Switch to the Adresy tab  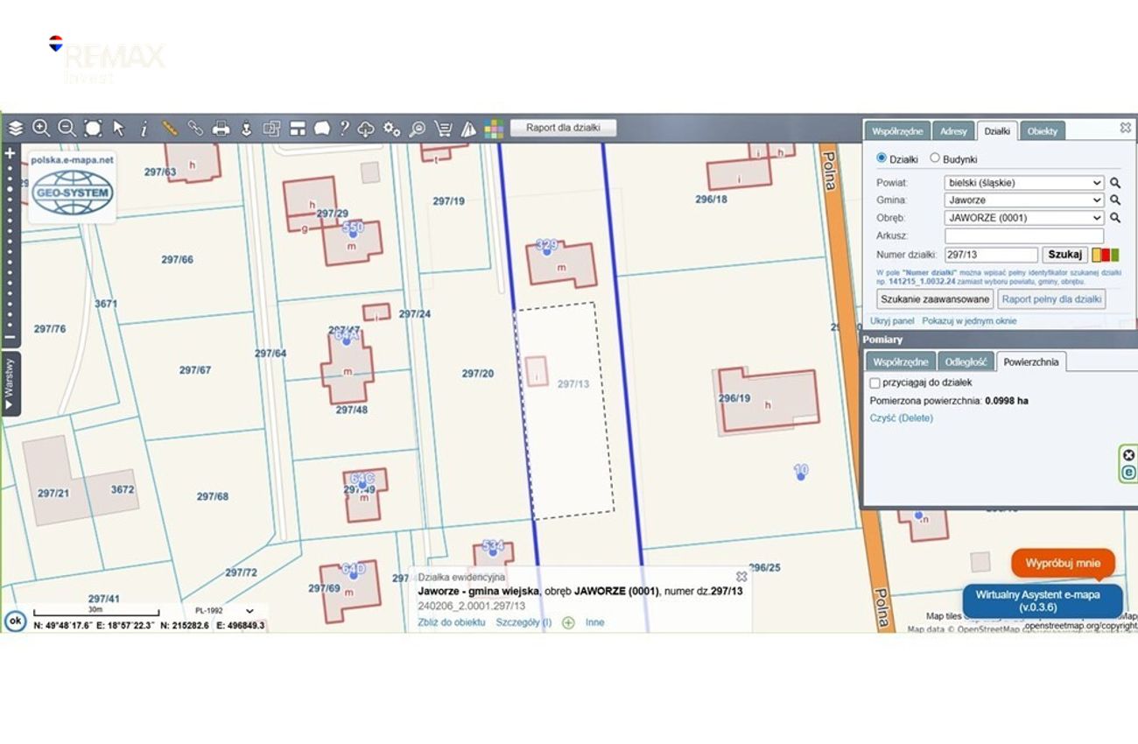tap(953, 131)
